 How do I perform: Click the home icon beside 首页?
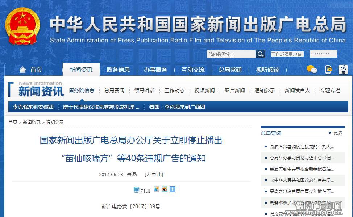[22, 70]
